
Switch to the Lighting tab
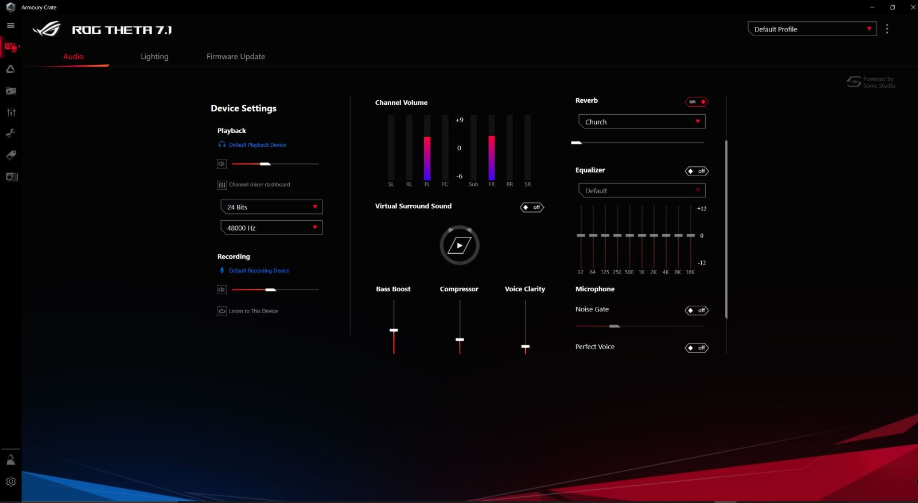coord(154,56)
